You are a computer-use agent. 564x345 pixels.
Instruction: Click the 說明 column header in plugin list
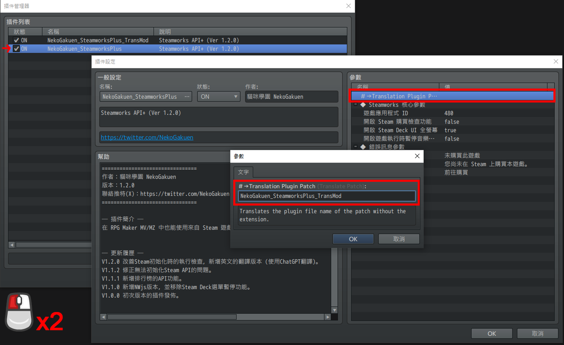tap(250, 32)
